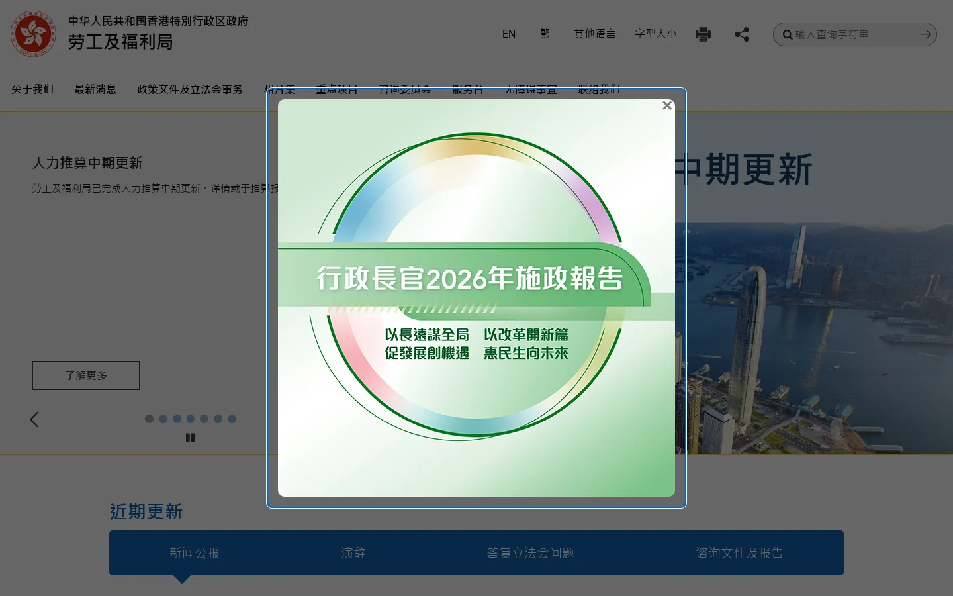Select fourth carousel dot
The image size is (953, 596).
[191, 419]
